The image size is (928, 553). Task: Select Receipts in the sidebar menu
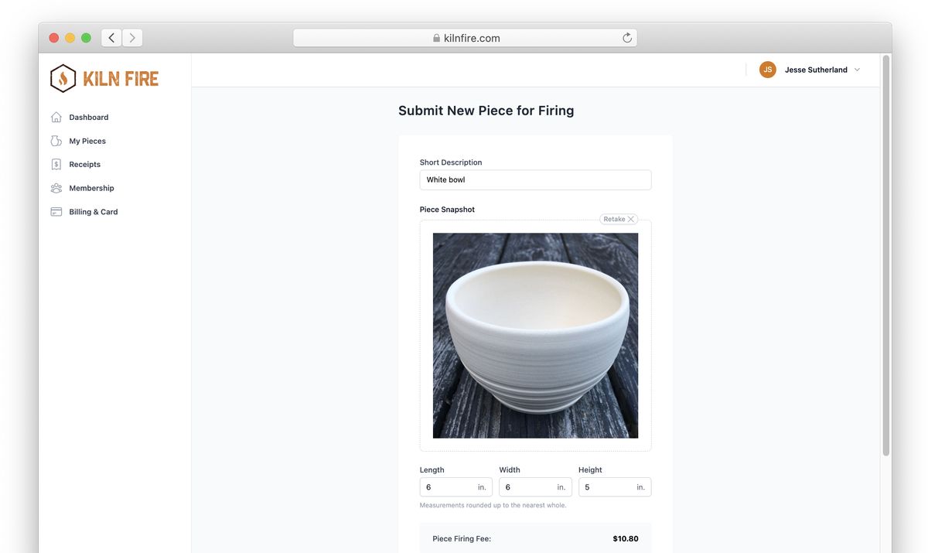pos(84,163)
